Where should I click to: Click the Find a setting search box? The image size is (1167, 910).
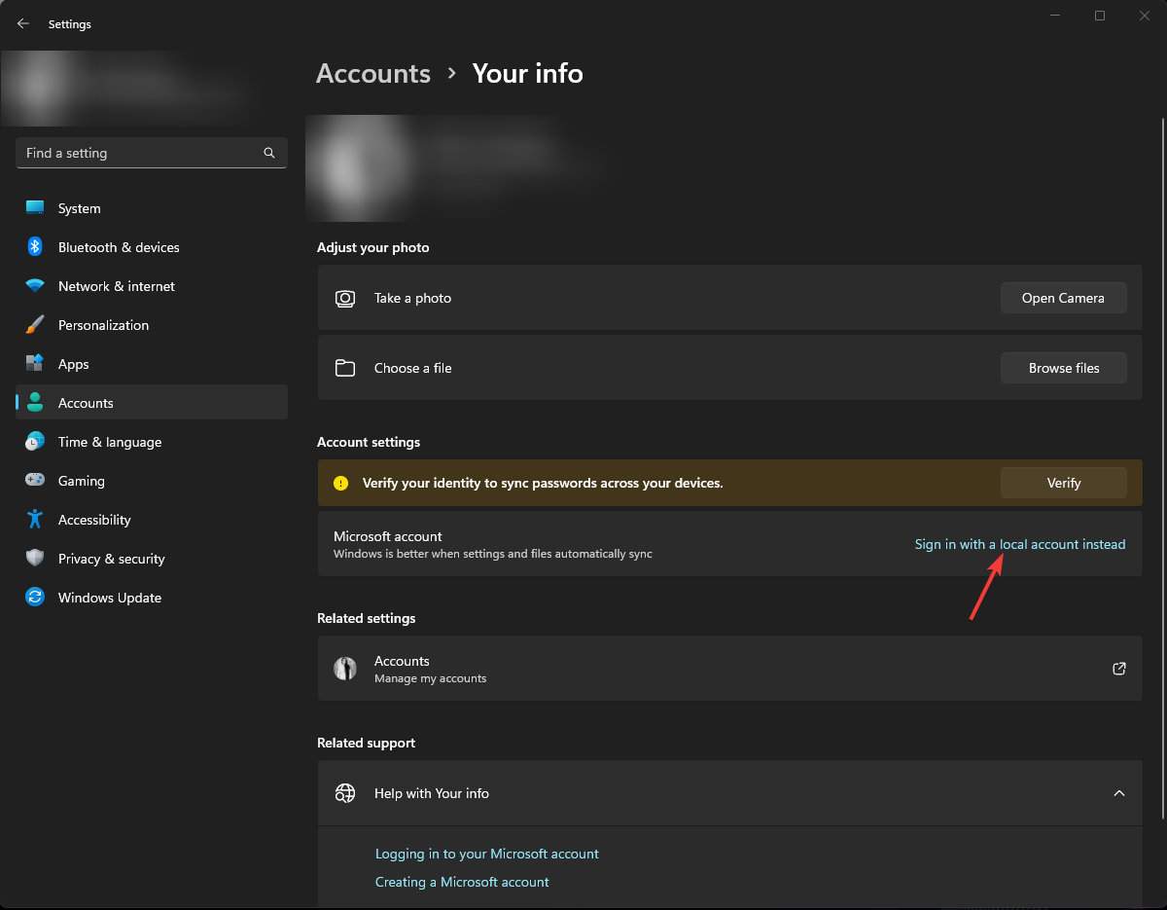[136, 153]
